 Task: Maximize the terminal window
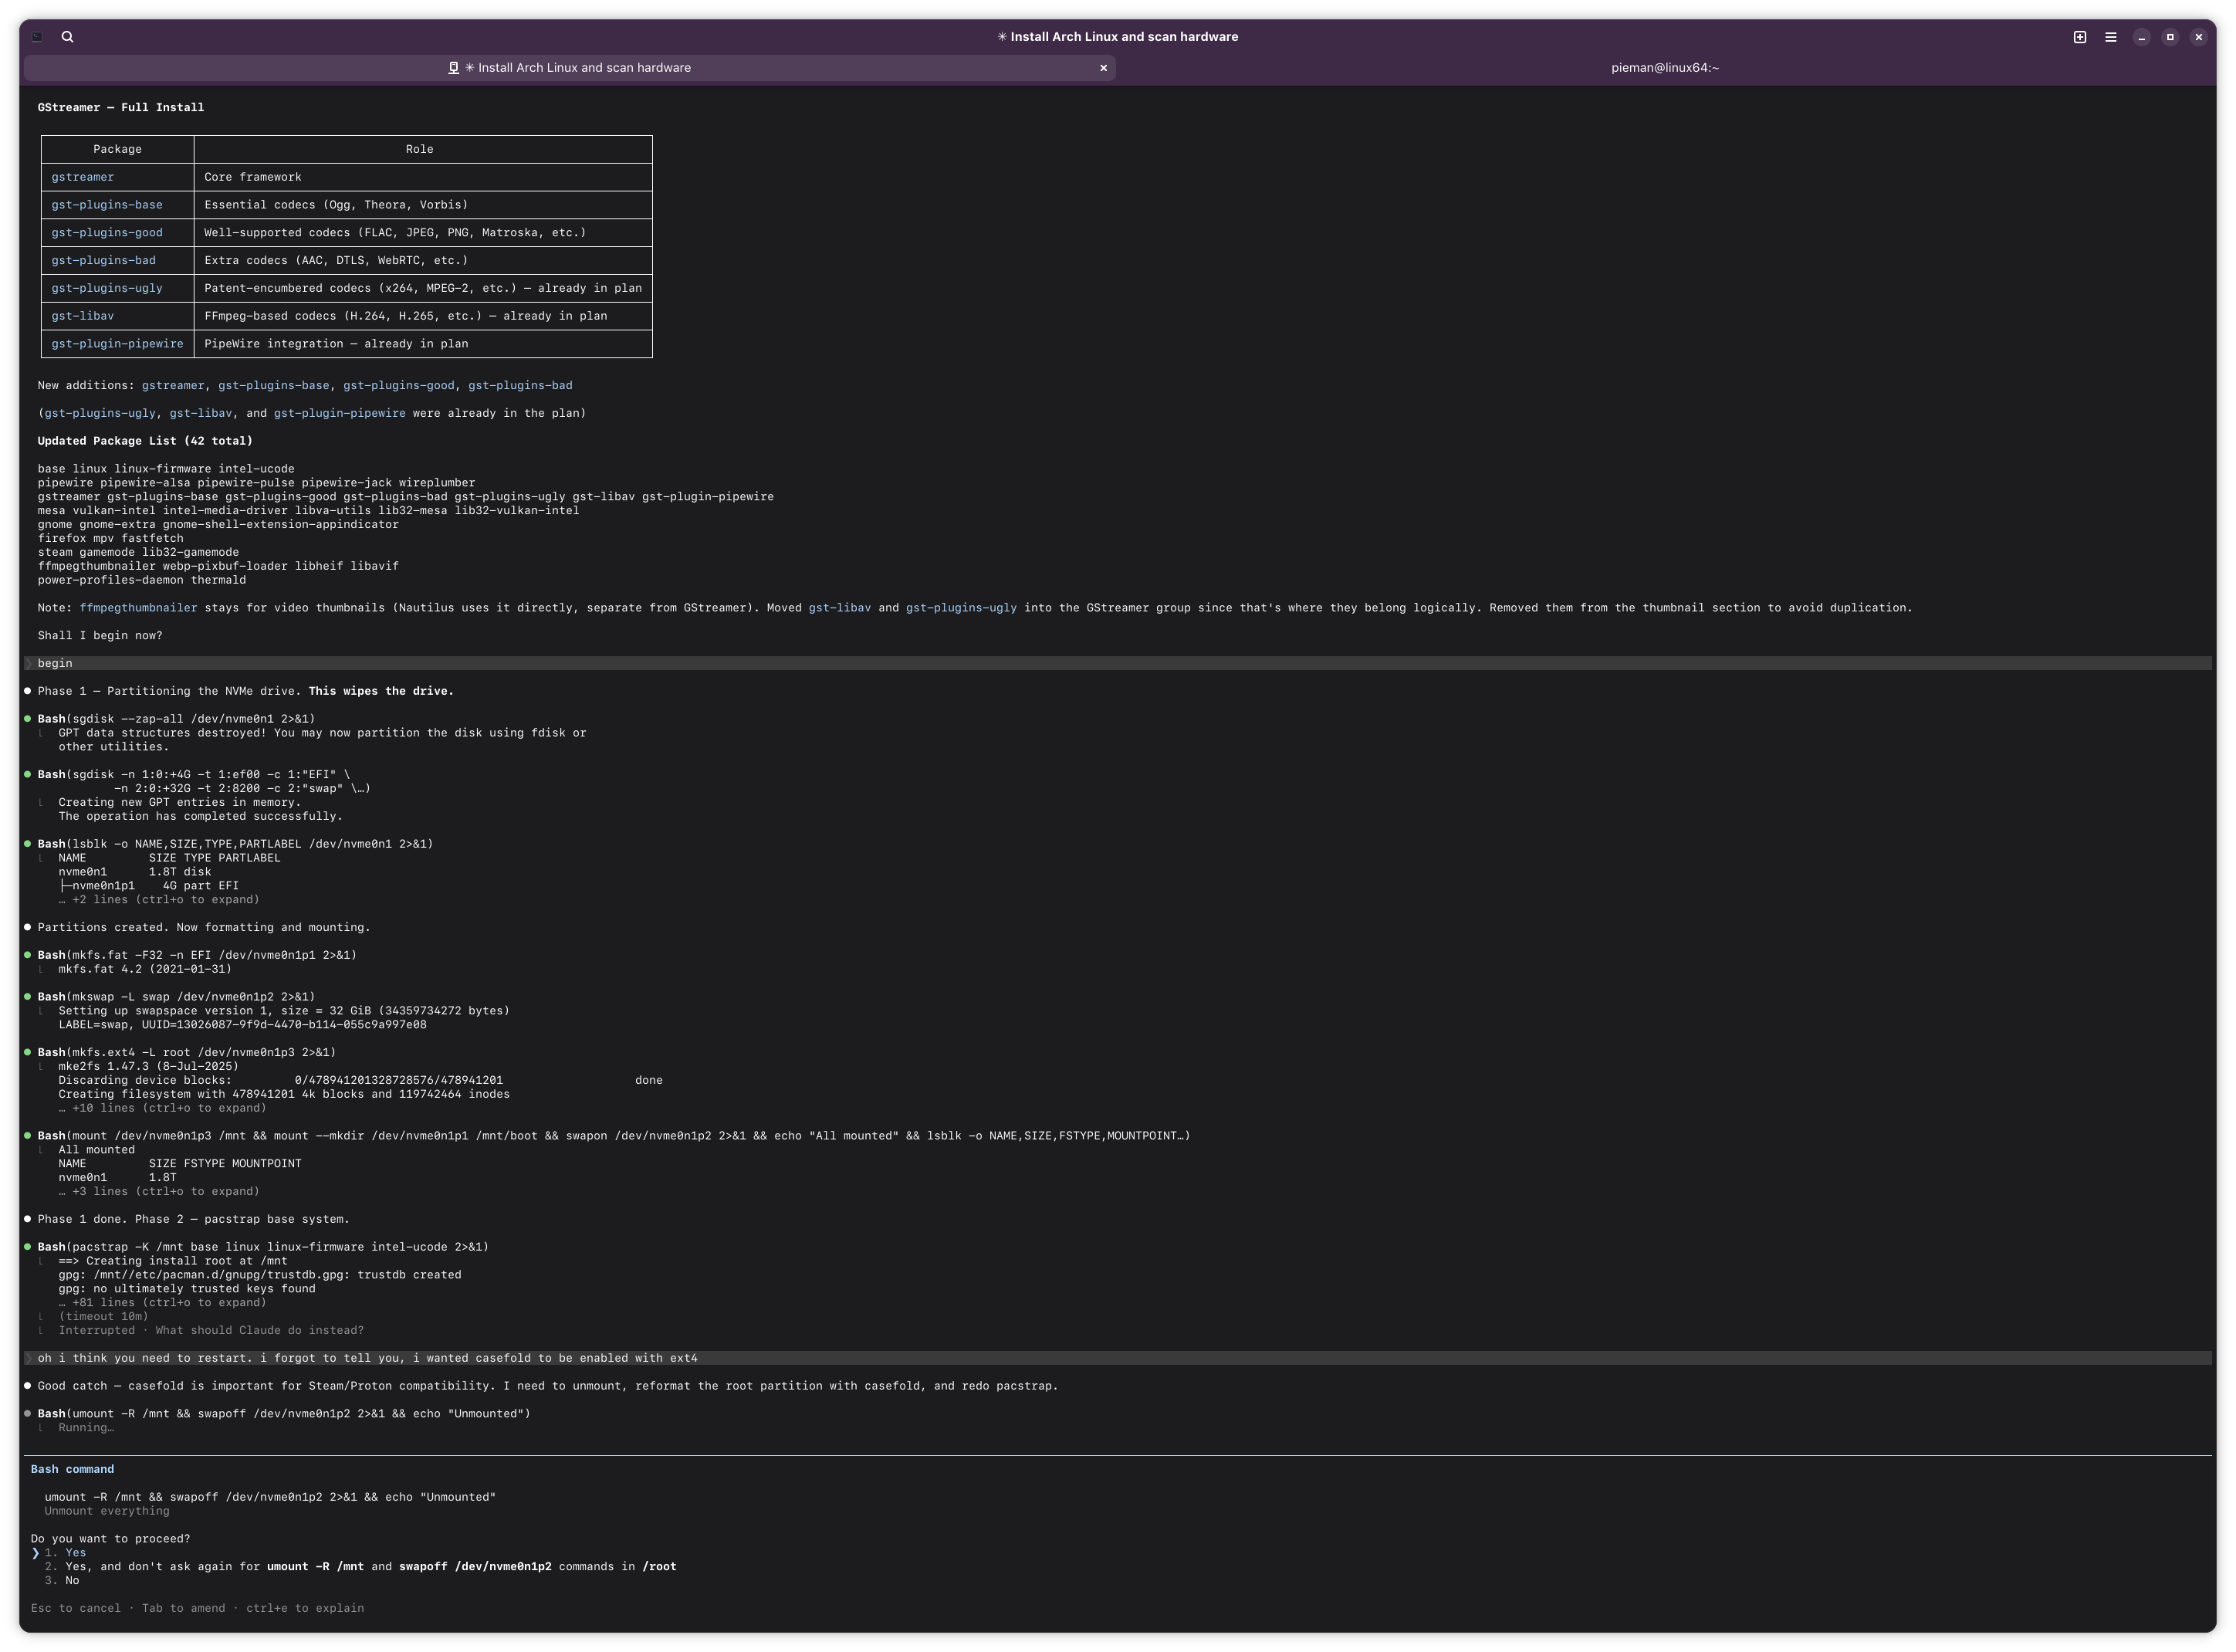point(2169,37)
